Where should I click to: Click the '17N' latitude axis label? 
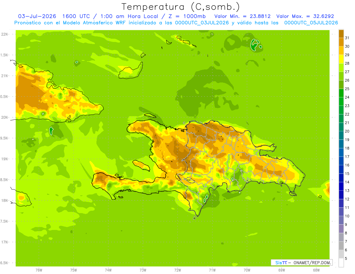(4, 242)
